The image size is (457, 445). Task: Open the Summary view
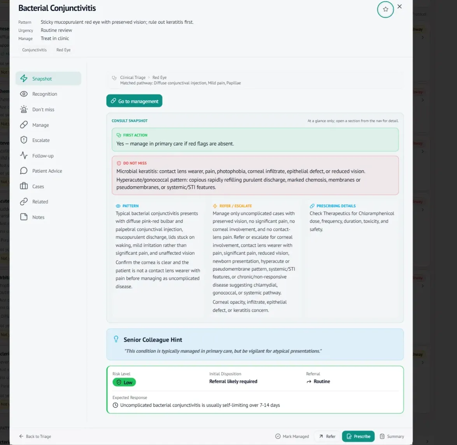[x=392, y=436]
